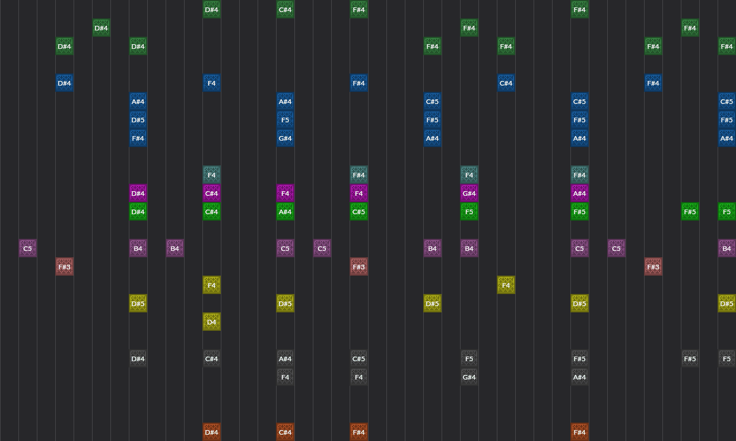Click the magenta G#4 note block

tap(469, 193)
